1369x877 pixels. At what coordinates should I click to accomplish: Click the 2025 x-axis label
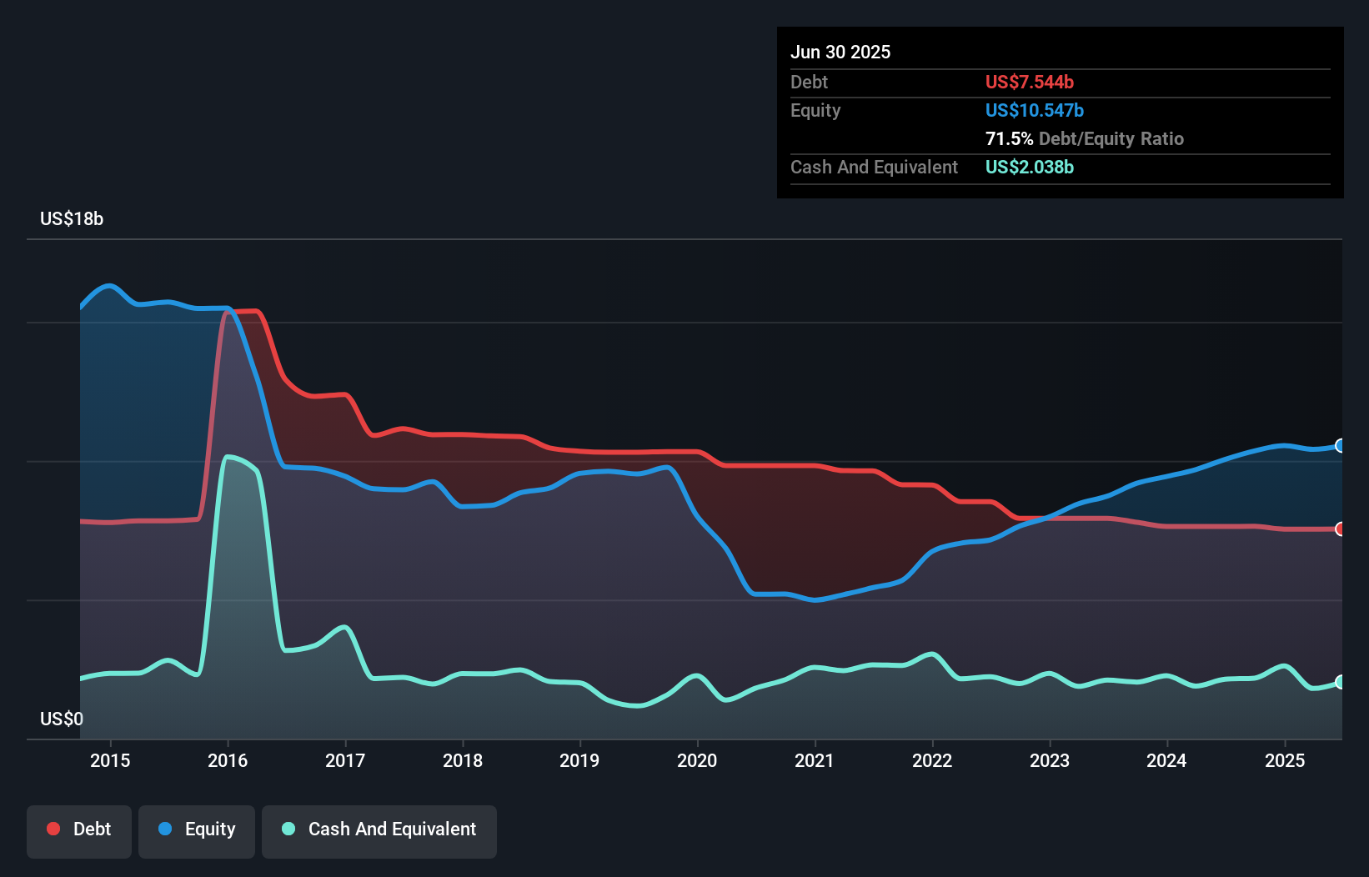tap(1284, 760)
